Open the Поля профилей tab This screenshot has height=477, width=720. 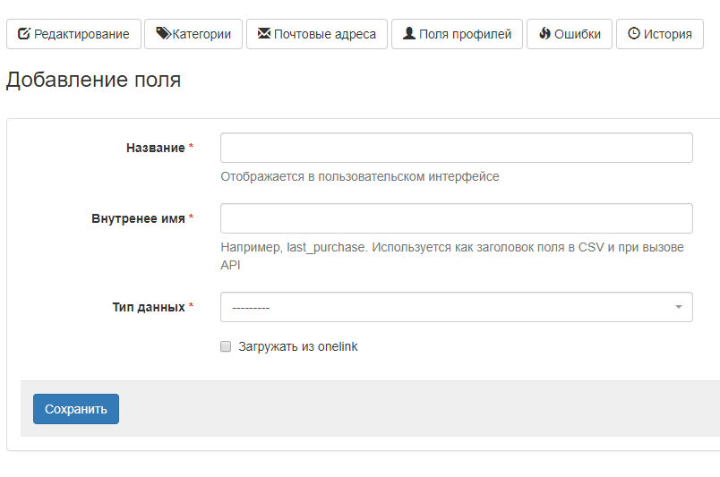click(457, 34)
